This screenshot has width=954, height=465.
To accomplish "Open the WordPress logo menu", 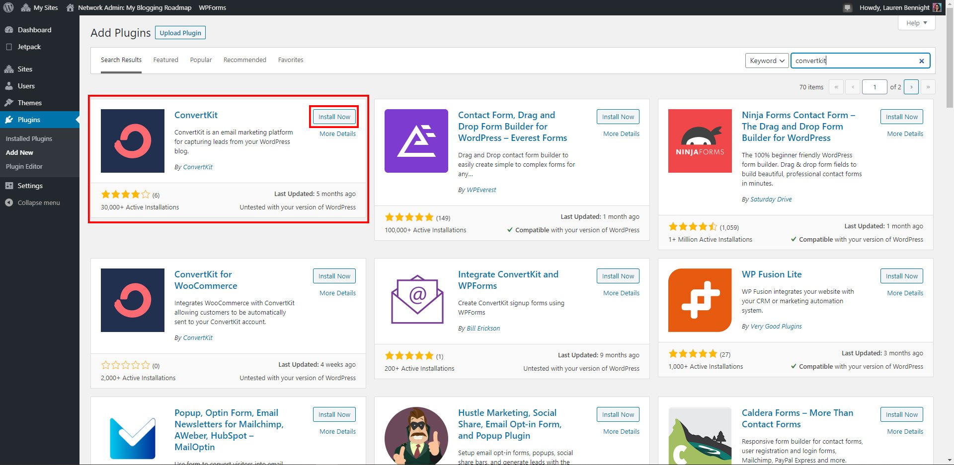I will [8, 7].
